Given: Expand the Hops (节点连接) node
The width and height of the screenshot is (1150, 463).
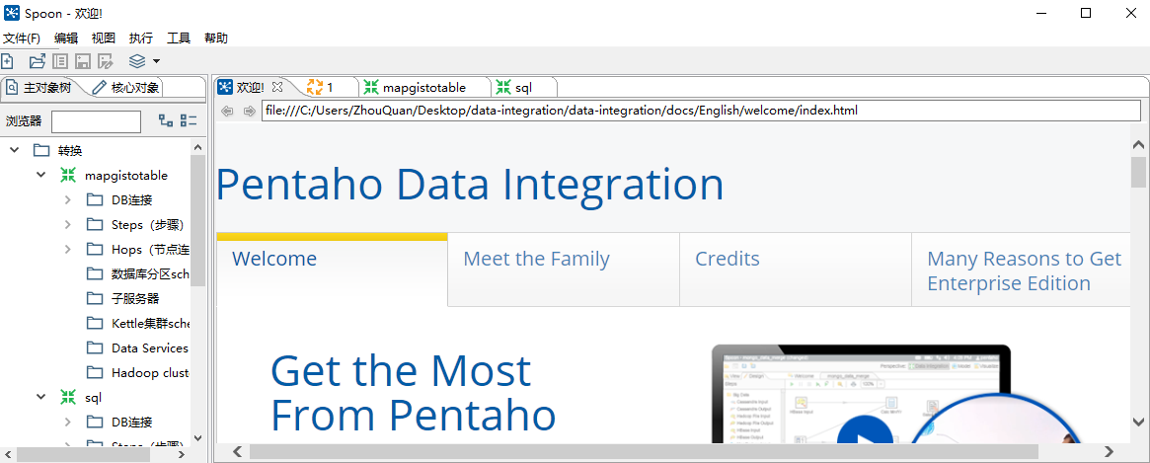Looking at the screenshot, I should point(67,250).
